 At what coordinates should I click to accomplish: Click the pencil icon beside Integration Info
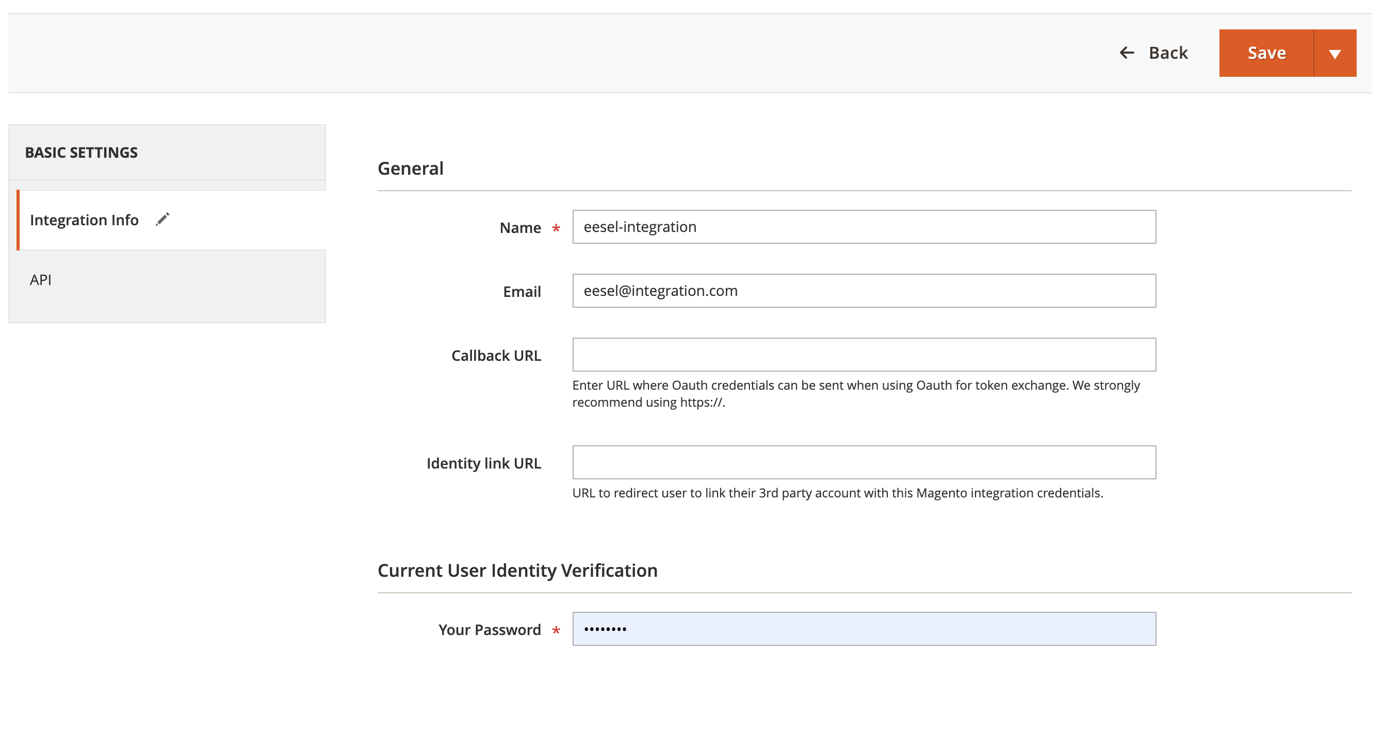(x=162, y=219)
